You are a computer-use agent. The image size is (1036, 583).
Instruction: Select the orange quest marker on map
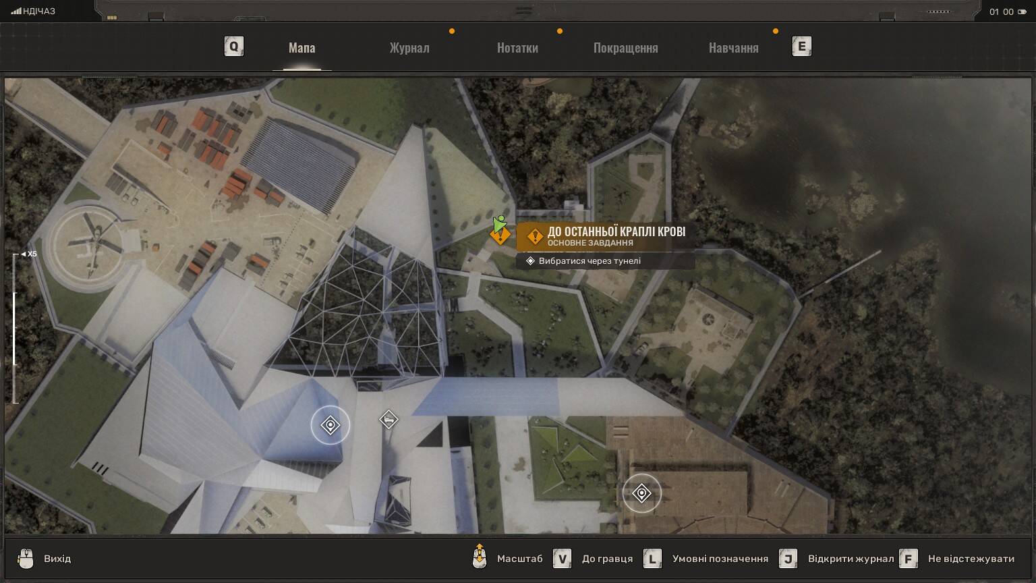[500, 235]
